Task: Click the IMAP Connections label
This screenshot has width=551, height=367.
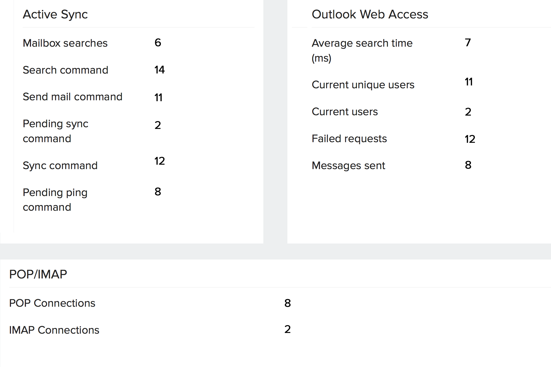Action: pos(54,330)
